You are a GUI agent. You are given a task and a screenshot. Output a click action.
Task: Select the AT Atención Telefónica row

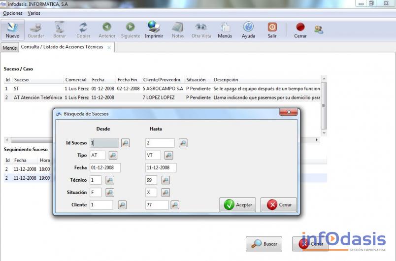pyautogui.click(x=37, y=98)
